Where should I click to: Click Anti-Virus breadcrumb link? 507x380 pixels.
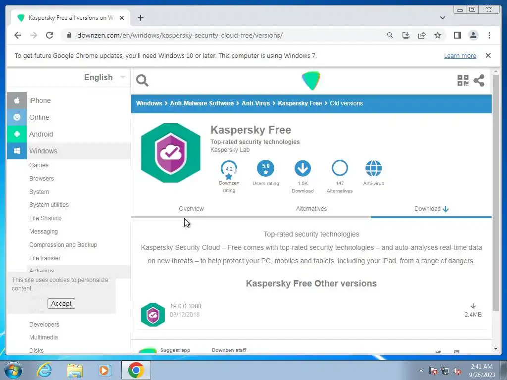255,103
